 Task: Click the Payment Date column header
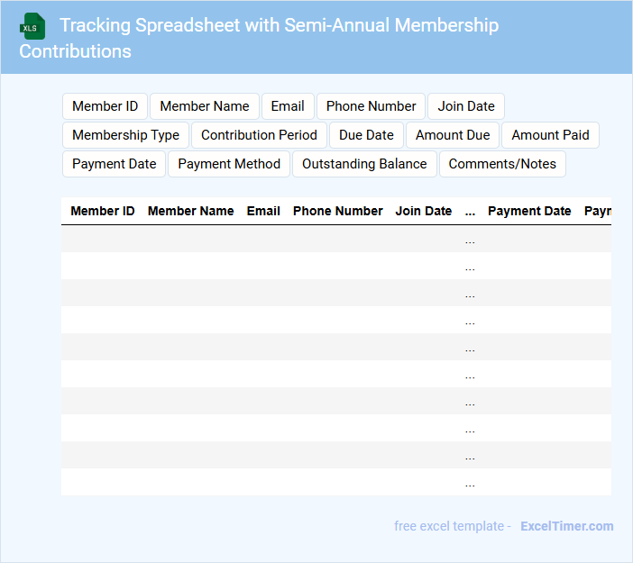point(529,211)
